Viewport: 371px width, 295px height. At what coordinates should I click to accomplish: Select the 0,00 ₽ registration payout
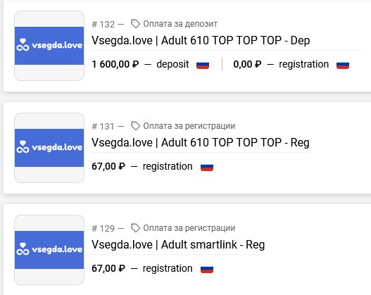247,64
